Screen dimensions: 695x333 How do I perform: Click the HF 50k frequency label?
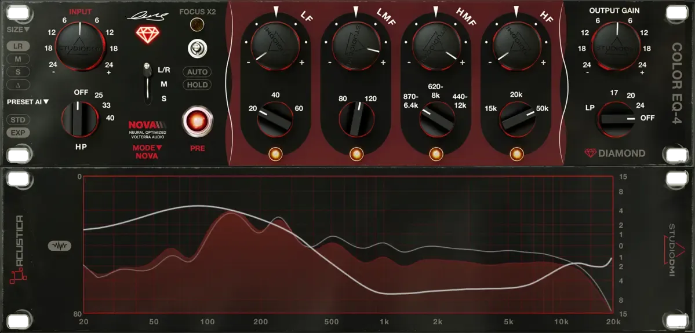(x=543, y=108)
